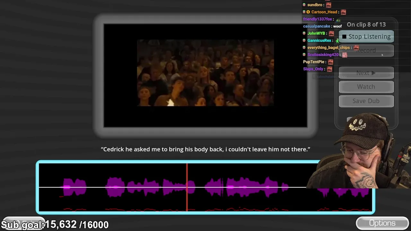Select the username PupTentPie in chat

pyautogui.click(x=314, y=62)
